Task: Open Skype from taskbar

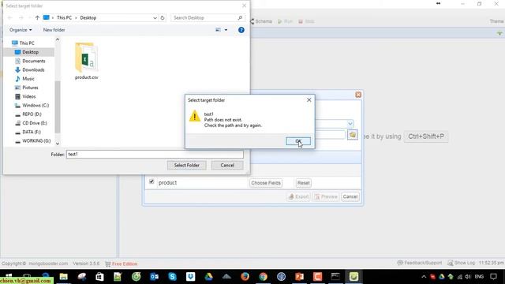Action: point(172,277)
